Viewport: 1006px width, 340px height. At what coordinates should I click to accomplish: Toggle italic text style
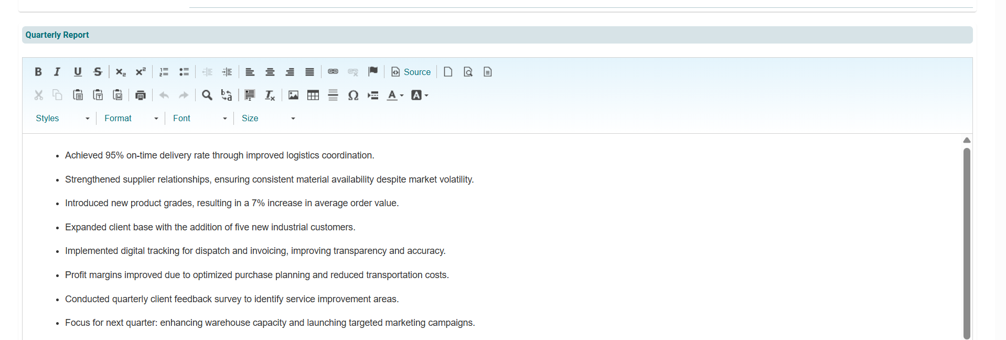point(58,72)
